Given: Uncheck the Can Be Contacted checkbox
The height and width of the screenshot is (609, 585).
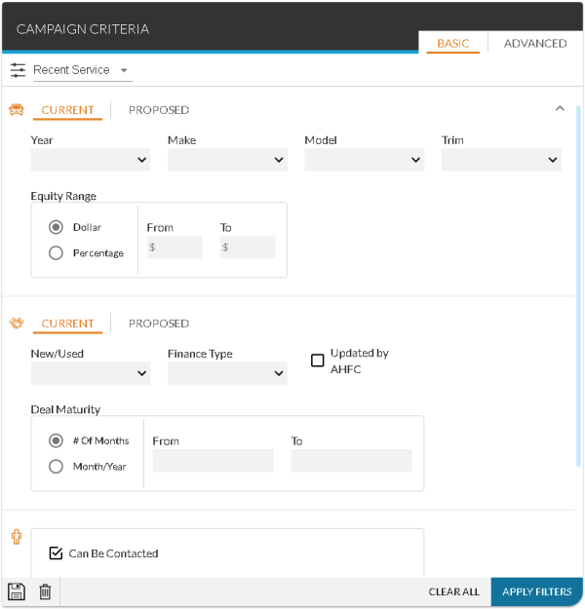Looking at the screenshot, I should 57,553.
